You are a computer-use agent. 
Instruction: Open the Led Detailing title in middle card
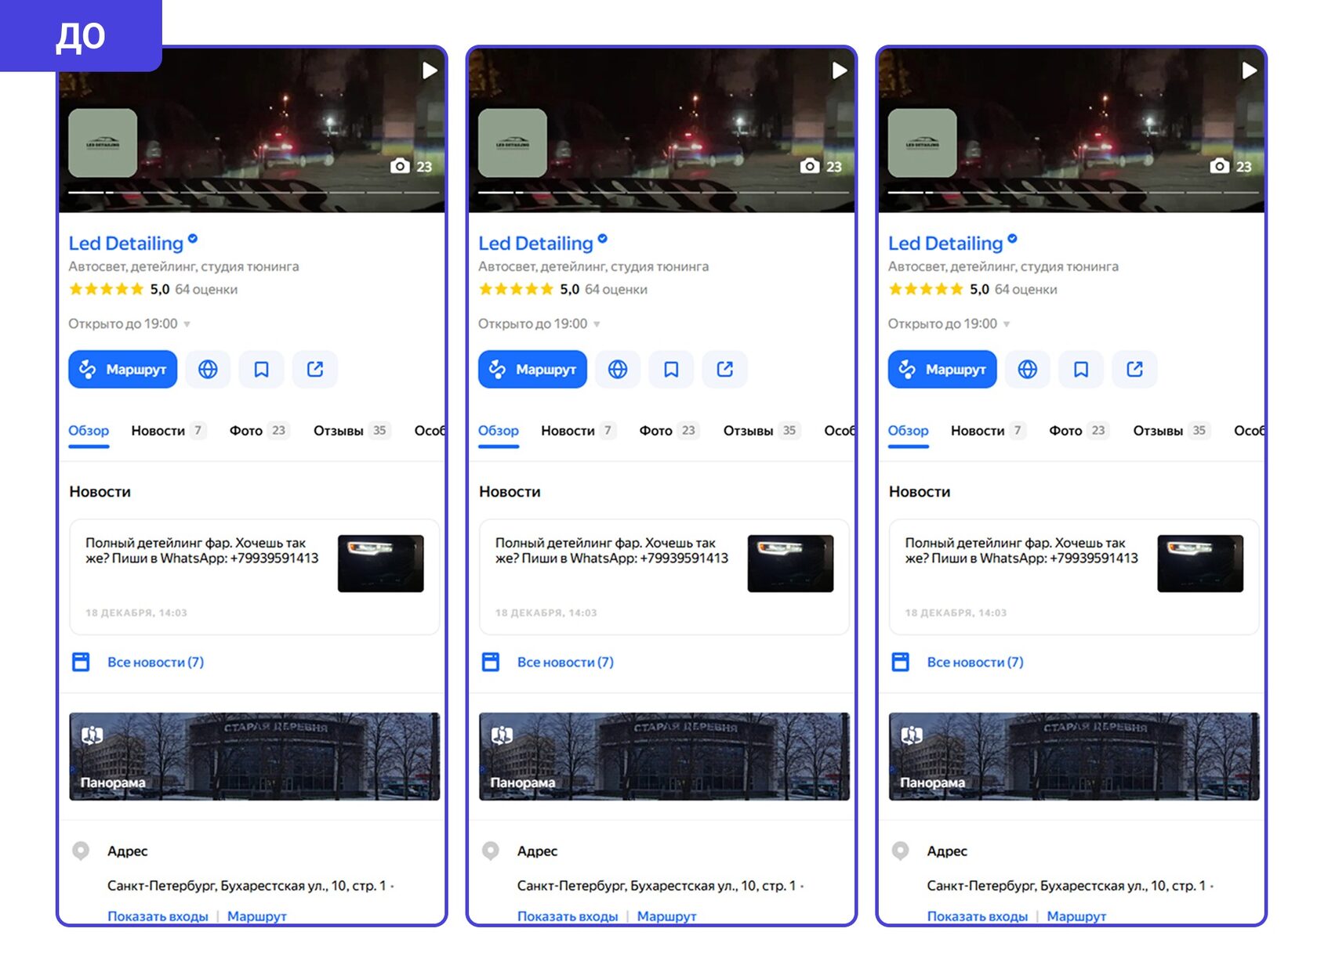535,244
